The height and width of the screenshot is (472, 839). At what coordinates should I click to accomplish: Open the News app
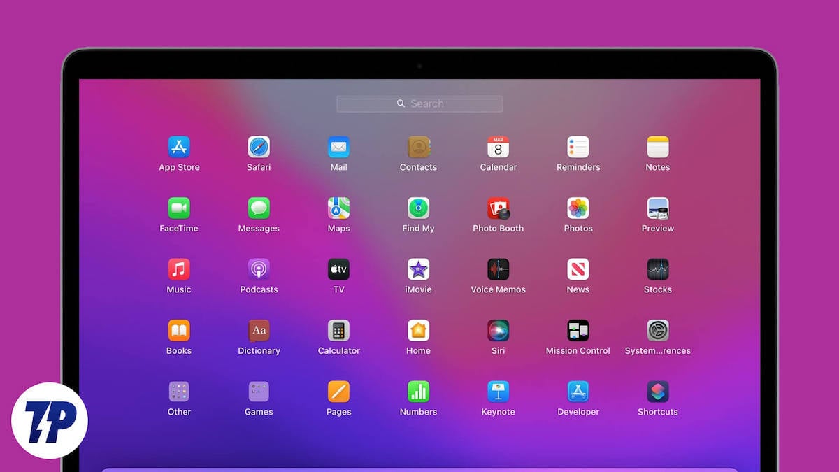click(x=578, y=269)
